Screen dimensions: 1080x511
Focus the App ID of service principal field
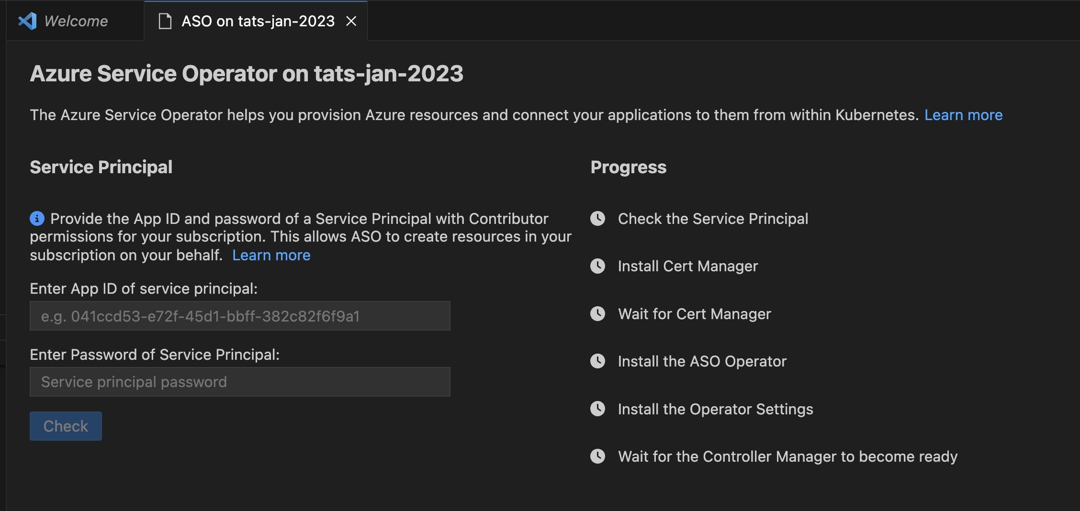coord(240,316)
